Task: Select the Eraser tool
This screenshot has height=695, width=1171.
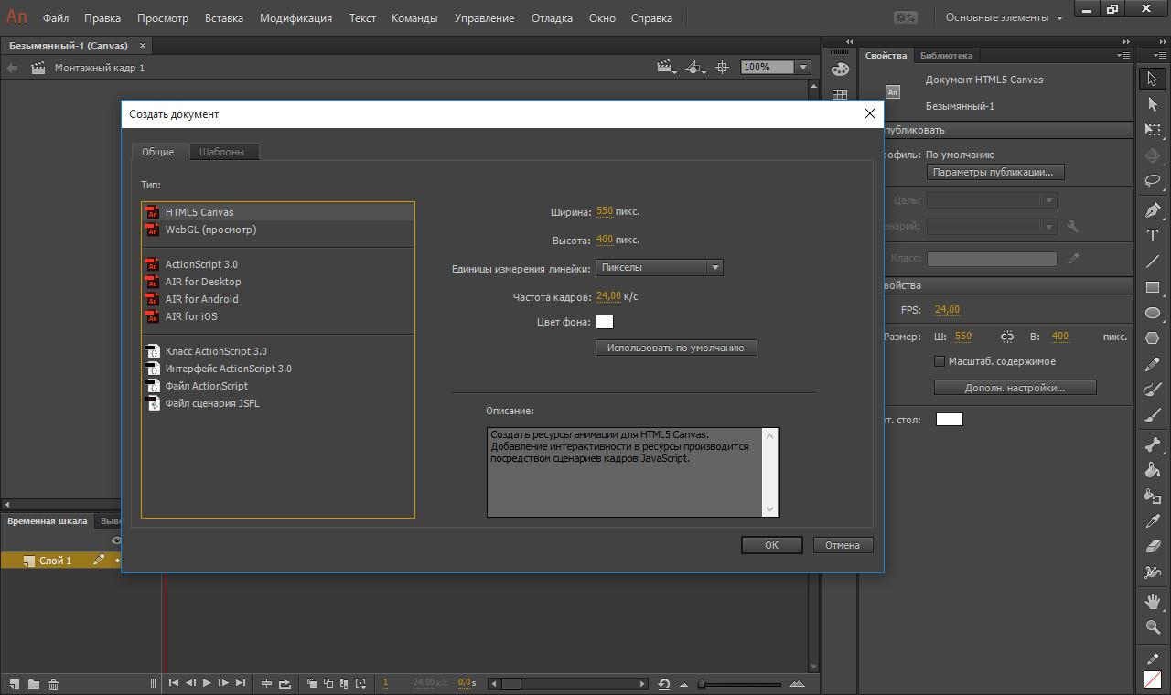Action: pos(1153,547)
